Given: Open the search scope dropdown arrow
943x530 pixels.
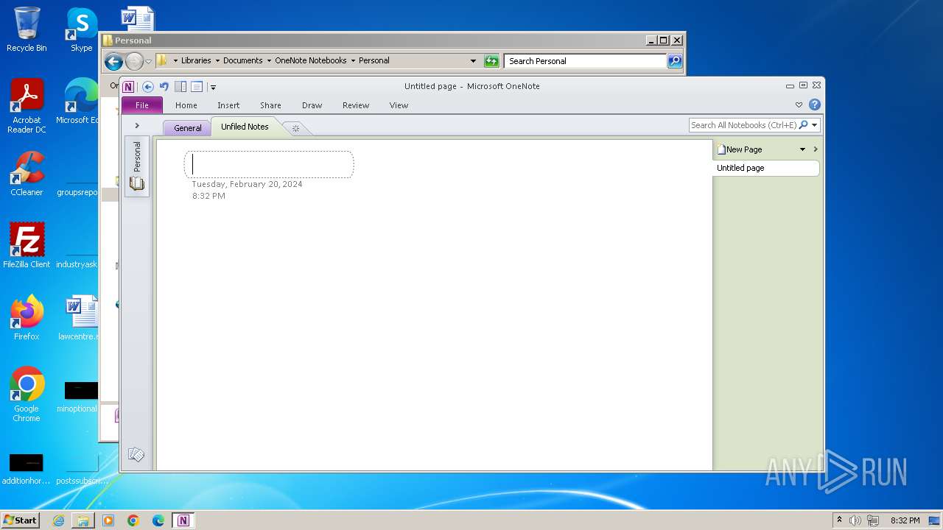Looking at the screenshot, I should [814, 125].
